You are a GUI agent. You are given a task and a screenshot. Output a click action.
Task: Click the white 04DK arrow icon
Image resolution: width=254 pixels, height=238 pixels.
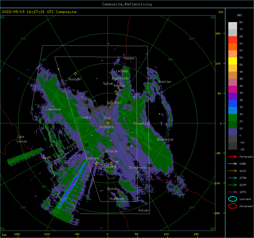click(x=233, y=164)
